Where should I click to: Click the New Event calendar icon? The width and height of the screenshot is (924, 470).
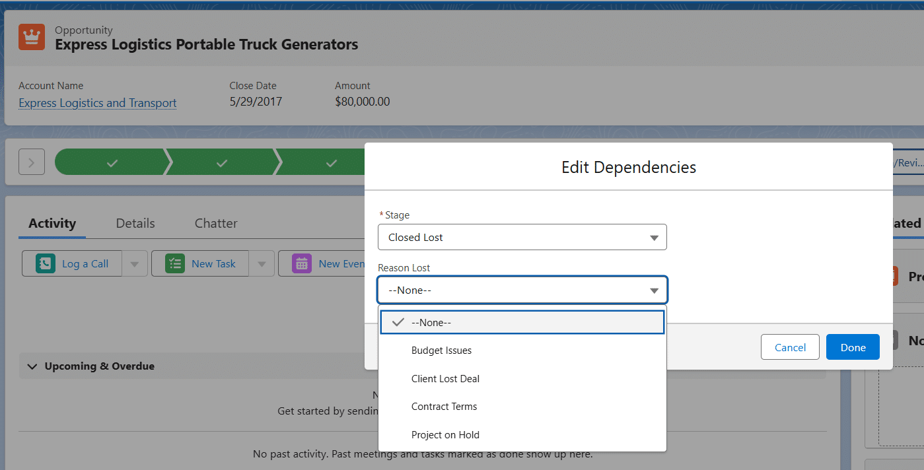coord(302,263)
